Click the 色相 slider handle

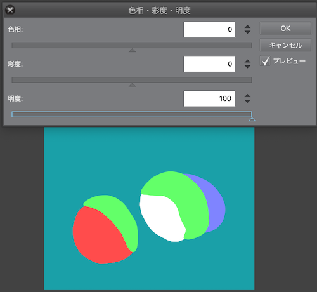coord(133,50)
